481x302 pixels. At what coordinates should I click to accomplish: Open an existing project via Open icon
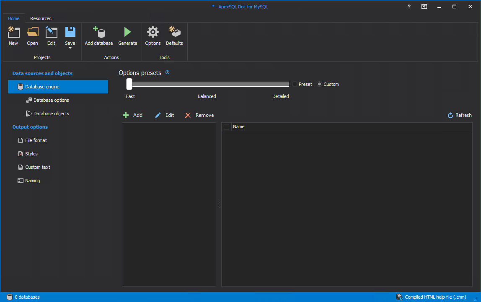pyautogui.click(x=32, y=33)
